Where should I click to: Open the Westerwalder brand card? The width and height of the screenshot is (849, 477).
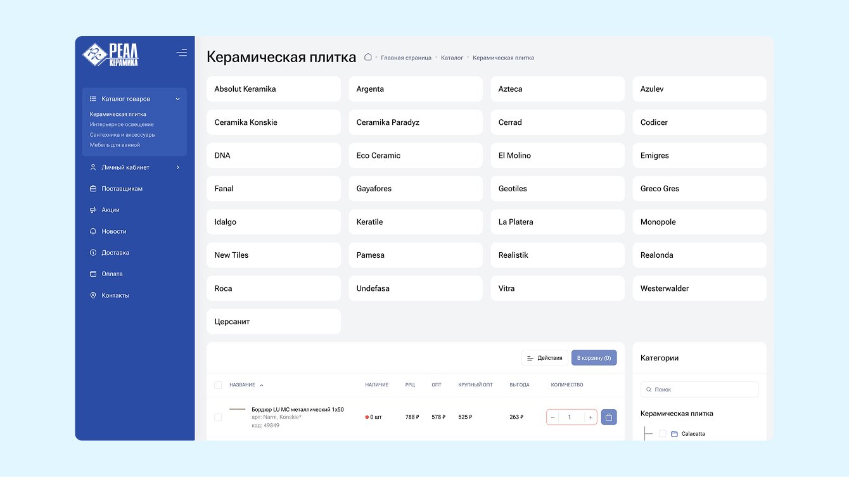(x=699, y=288)
